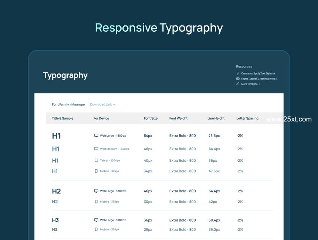Click the monitor icon in the H2 Web Large row
The height and width of the screenshot is (240, 318).
click(96, 191)
